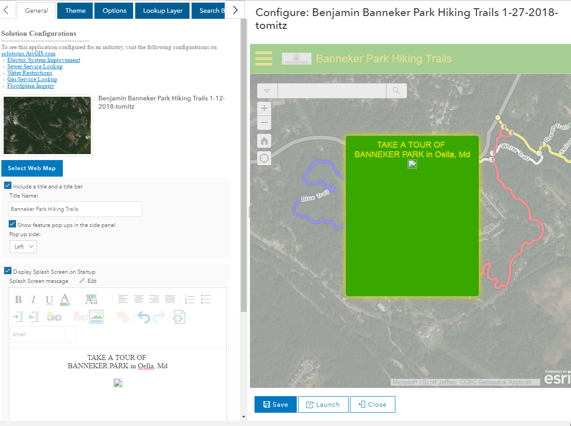Toggle Show feature pop ups in side panel
The width and height of the screenshot is (571, 426).
[x=12, y=224]
